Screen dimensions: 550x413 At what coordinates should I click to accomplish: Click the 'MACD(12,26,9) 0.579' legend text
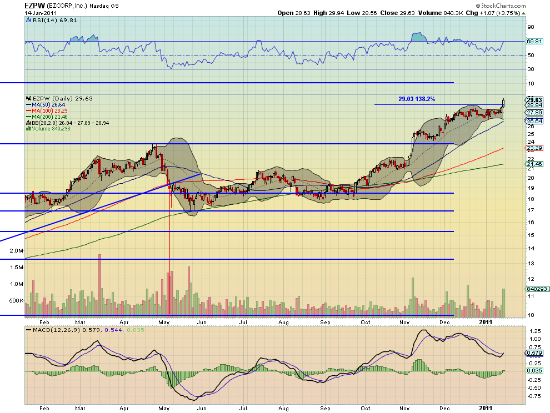coord(67,330)
